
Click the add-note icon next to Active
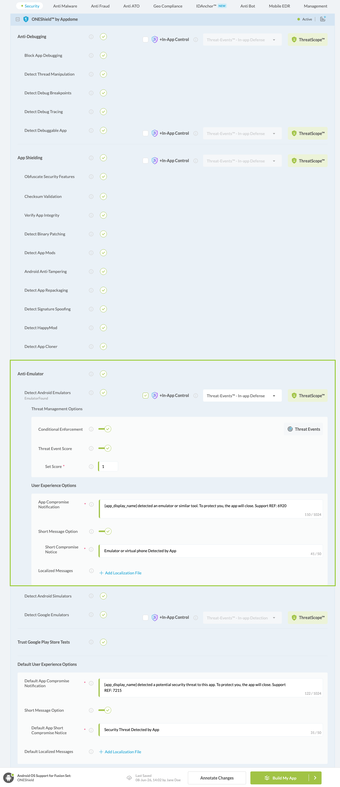point(323,19)
